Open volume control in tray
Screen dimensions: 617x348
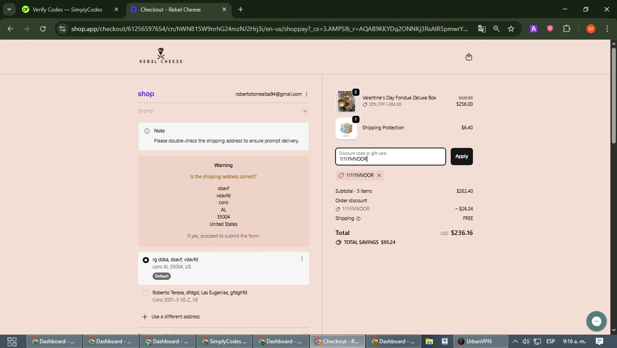coord(526,341)
